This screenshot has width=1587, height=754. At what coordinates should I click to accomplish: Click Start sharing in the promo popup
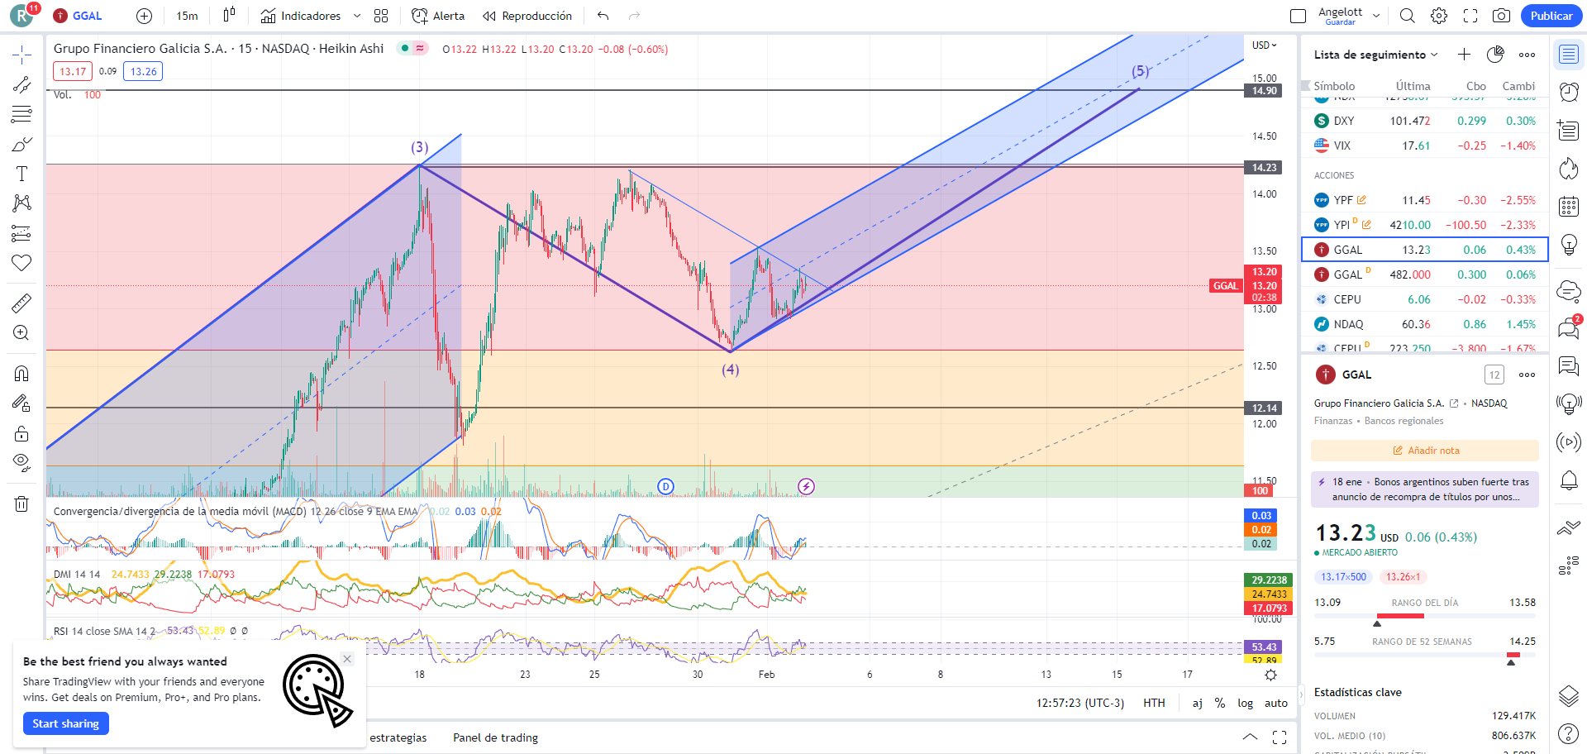pyautogui.click(x=66, y=723)
